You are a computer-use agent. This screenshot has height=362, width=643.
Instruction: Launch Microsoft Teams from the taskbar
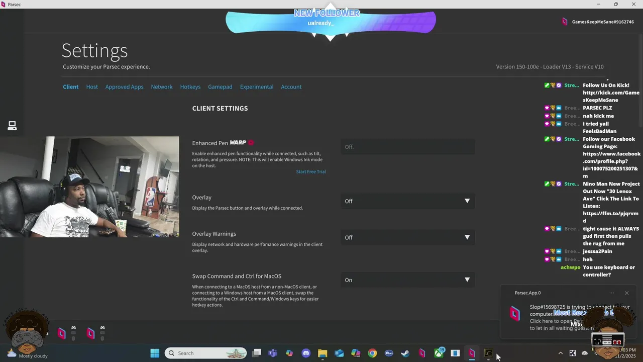(x=273, y=353)
